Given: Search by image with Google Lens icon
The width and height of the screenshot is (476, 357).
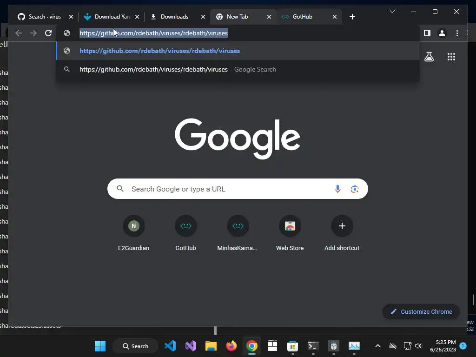Looking at the screenshot, I should [x=355, y=189].
